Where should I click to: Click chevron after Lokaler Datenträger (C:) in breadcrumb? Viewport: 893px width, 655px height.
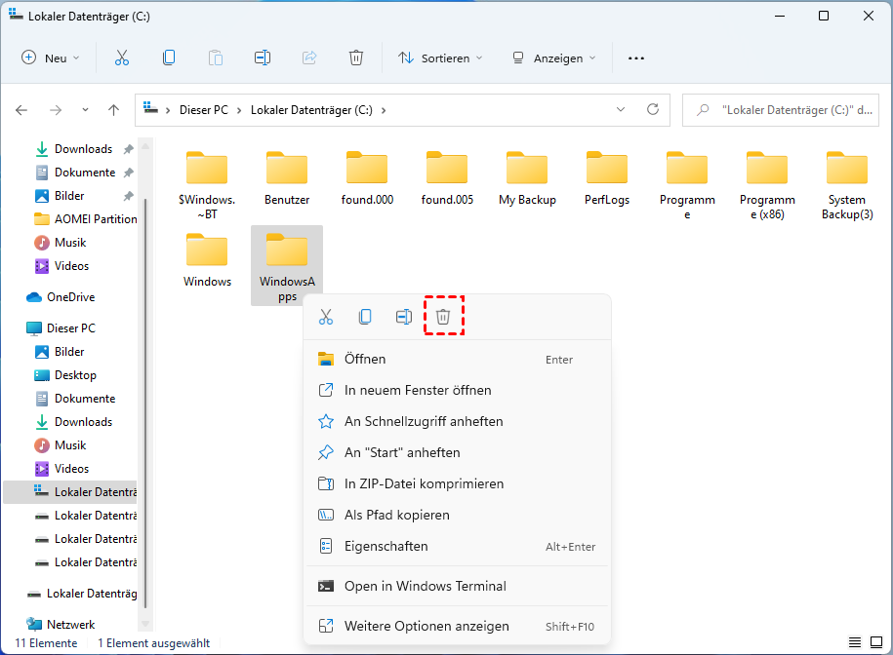[384, 110]
